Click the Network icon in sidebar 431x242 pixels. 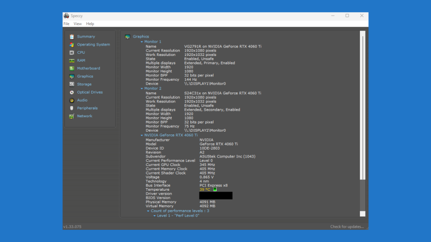tap(72, 116)
